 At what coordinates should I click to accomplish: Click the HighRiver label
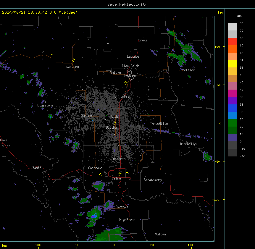127,220
